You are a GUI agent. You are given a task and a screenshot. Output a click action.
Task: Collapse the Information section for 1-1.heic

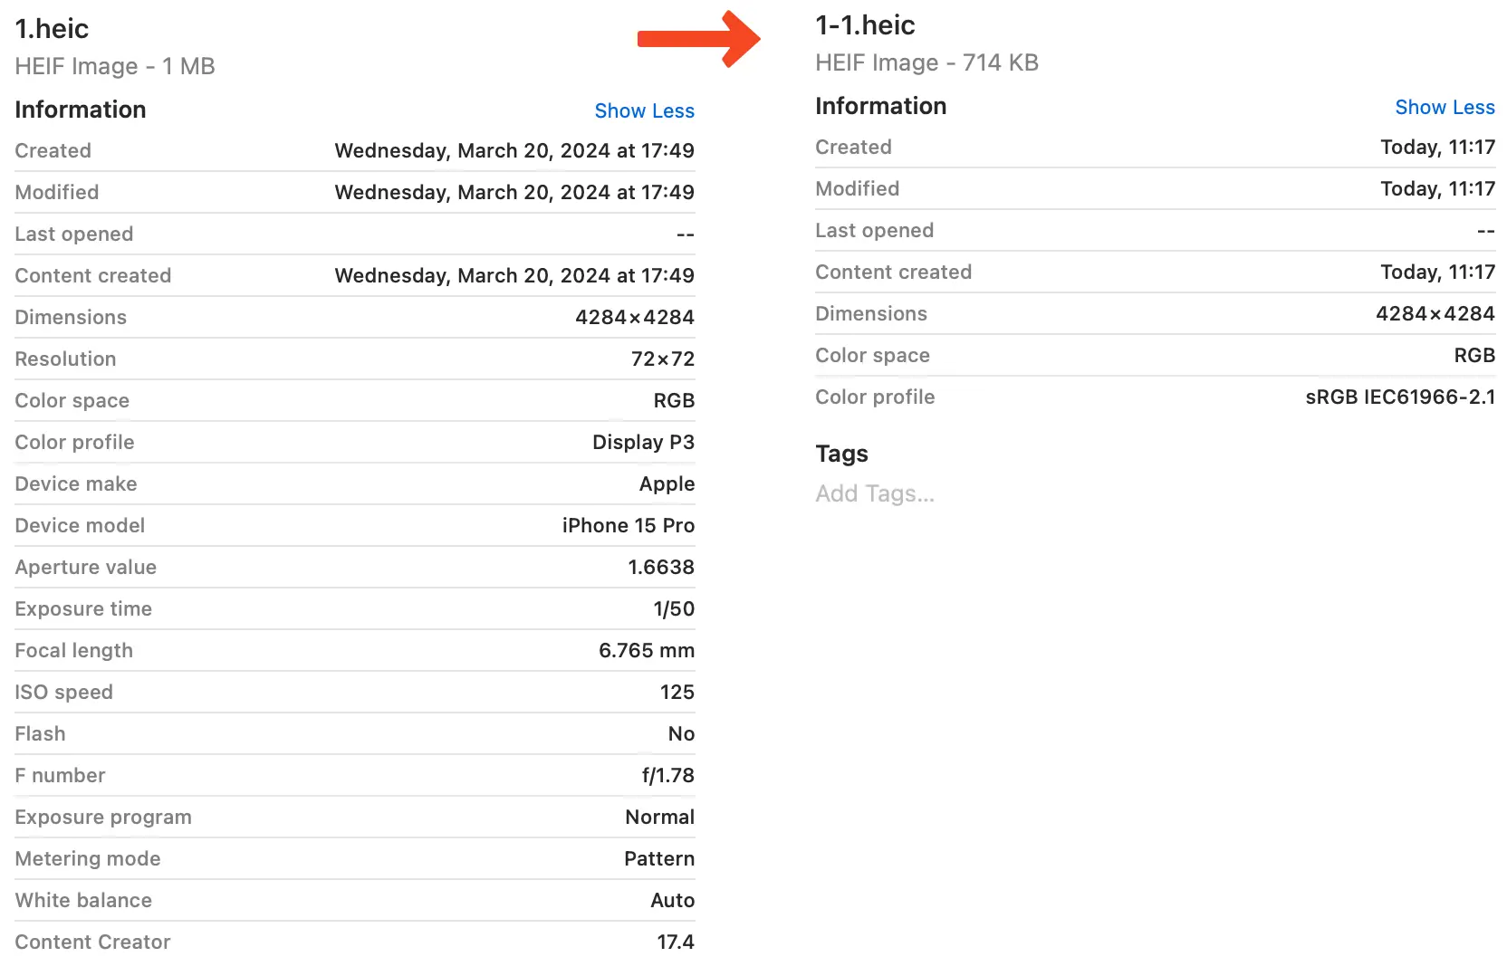click(880, 106)
